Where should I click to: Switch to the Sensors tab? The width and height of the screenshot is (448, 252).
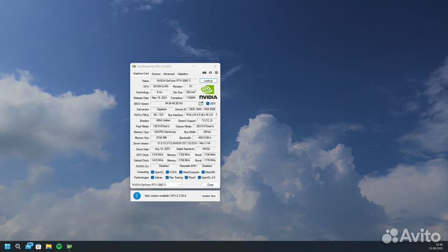156,73
